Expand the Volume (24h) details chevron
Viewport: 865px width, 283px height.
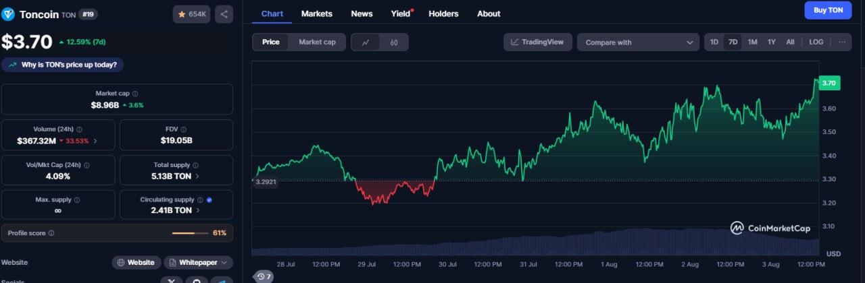point(95,141)
